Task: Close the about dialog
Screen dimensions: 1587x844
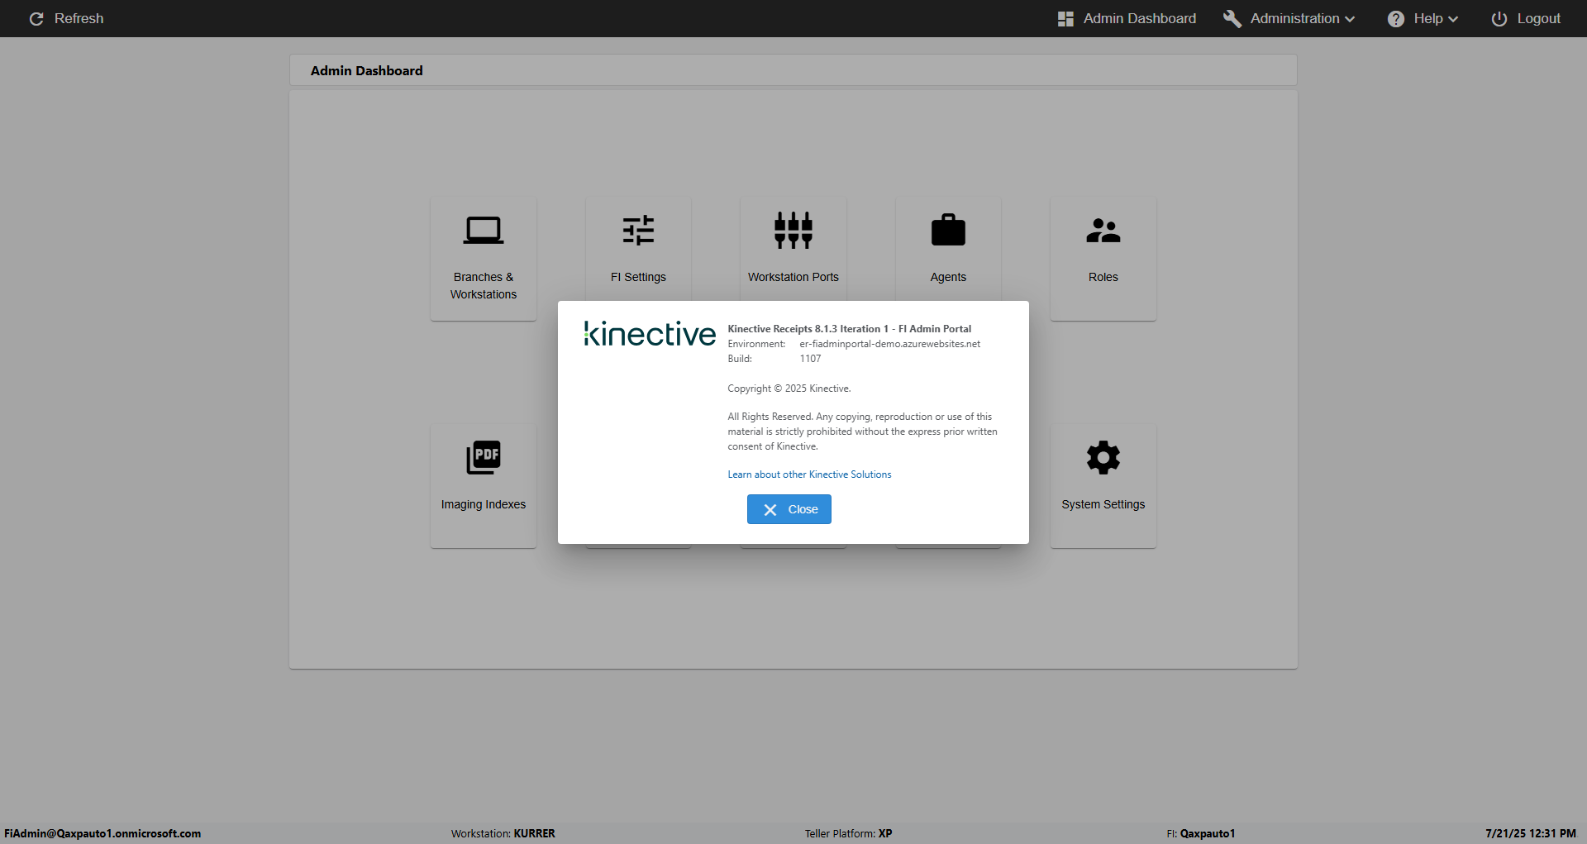Action: pyautogui.click(x=789, y=509)
